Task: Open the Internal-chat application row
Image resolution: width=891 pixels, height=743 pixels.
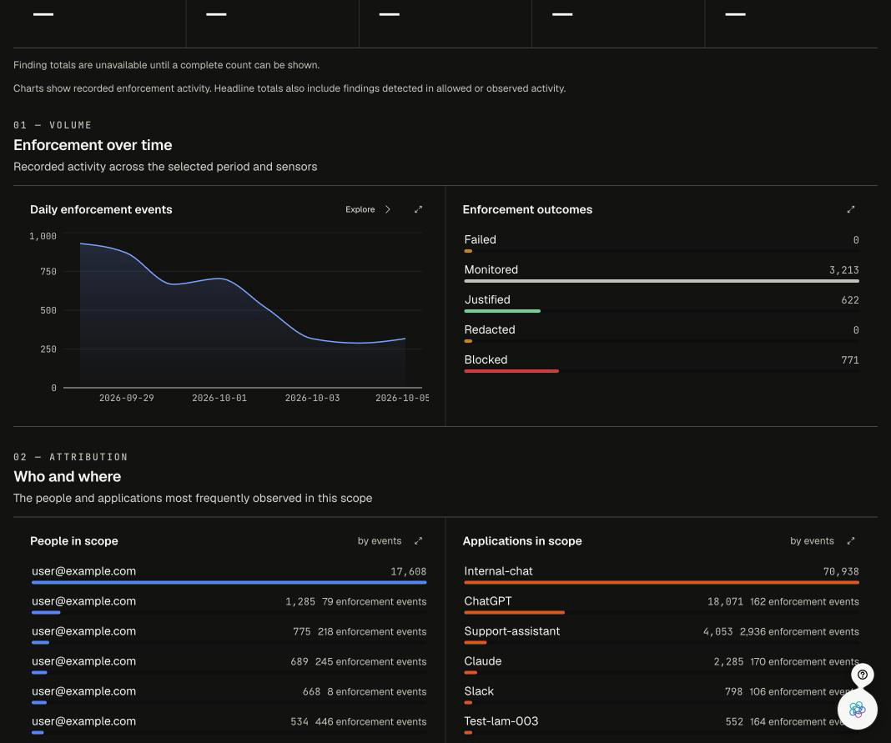Action: click(662, 575)
